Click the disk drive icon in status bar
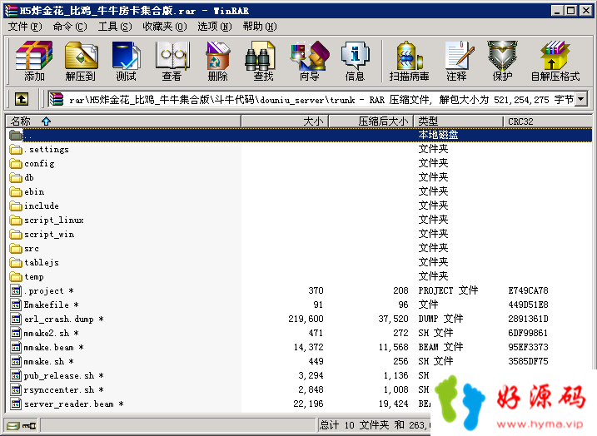 12,425
